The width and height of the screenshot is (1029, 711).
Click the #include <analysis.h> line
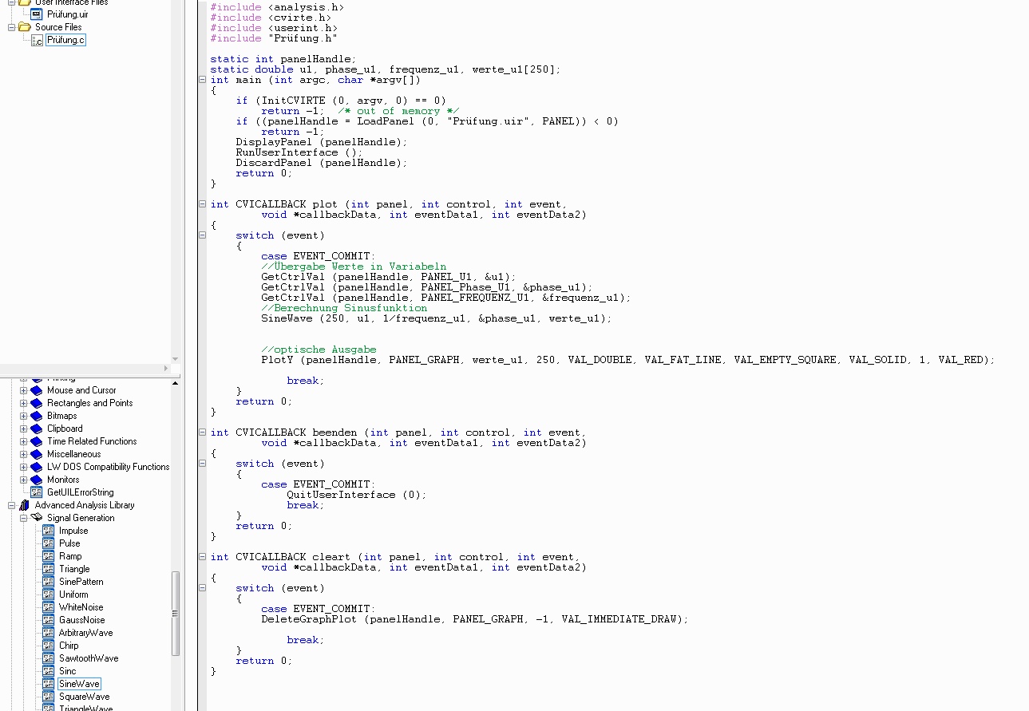(277, 7)
